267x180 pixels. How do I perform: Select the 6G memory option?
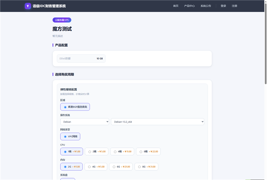click(x=121, y=167)
